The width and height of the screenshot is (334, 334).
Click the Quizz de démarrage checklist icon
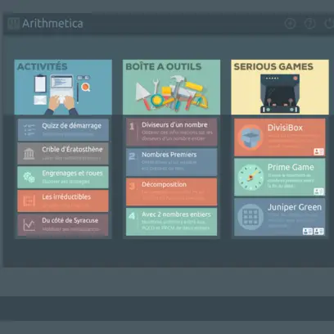(29, 130)
